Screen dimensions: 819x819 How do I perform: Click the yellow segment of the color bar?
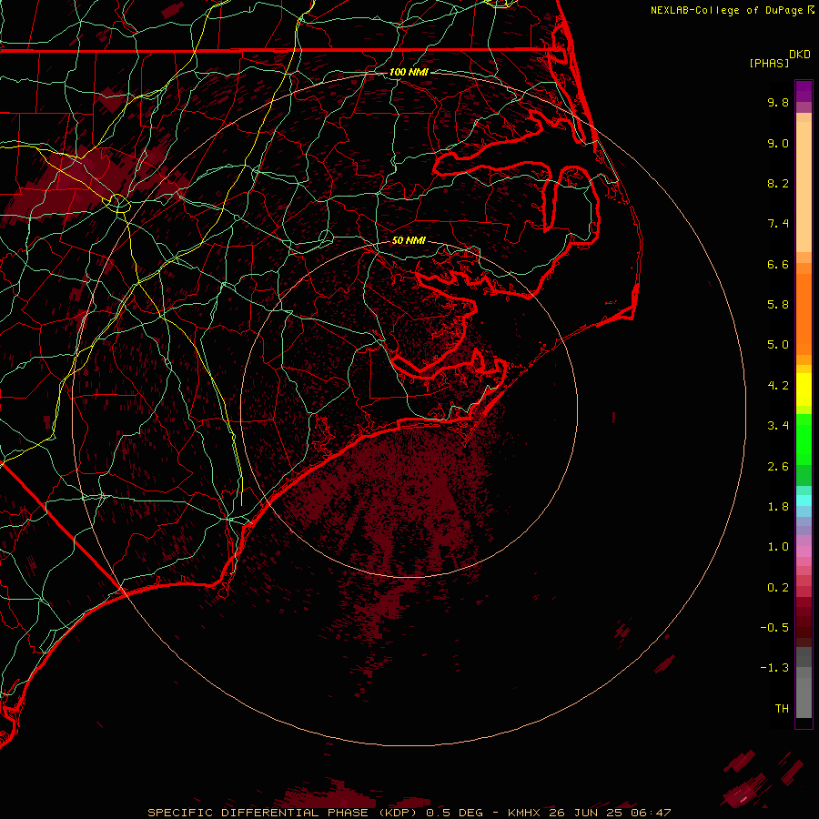tap(804, 389)
